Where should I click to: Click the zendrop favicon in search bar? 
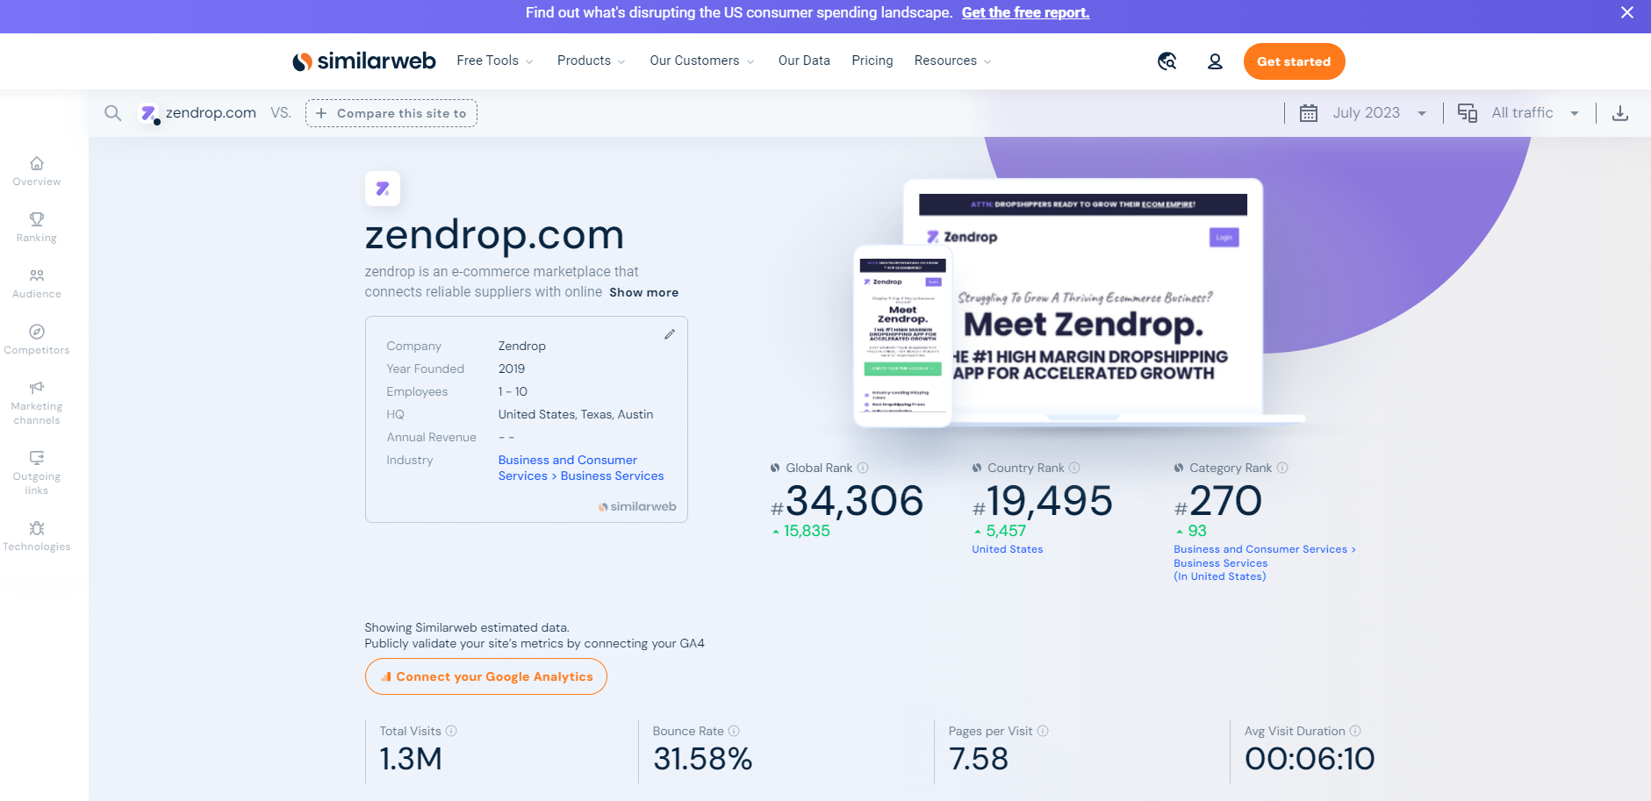point(148,113)
